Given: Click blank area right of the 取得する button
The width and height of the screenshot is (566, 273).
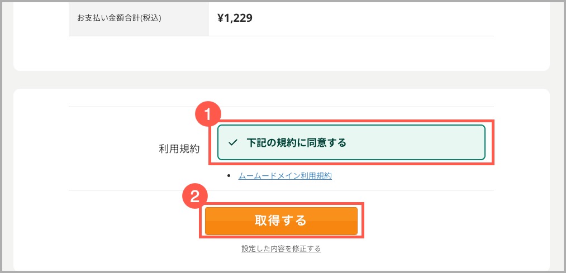Looking at the screenshot, I should (430, 221).
